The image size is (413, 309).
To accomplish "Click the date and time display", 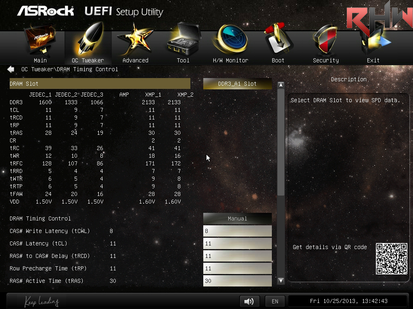I will click(348, 301).
